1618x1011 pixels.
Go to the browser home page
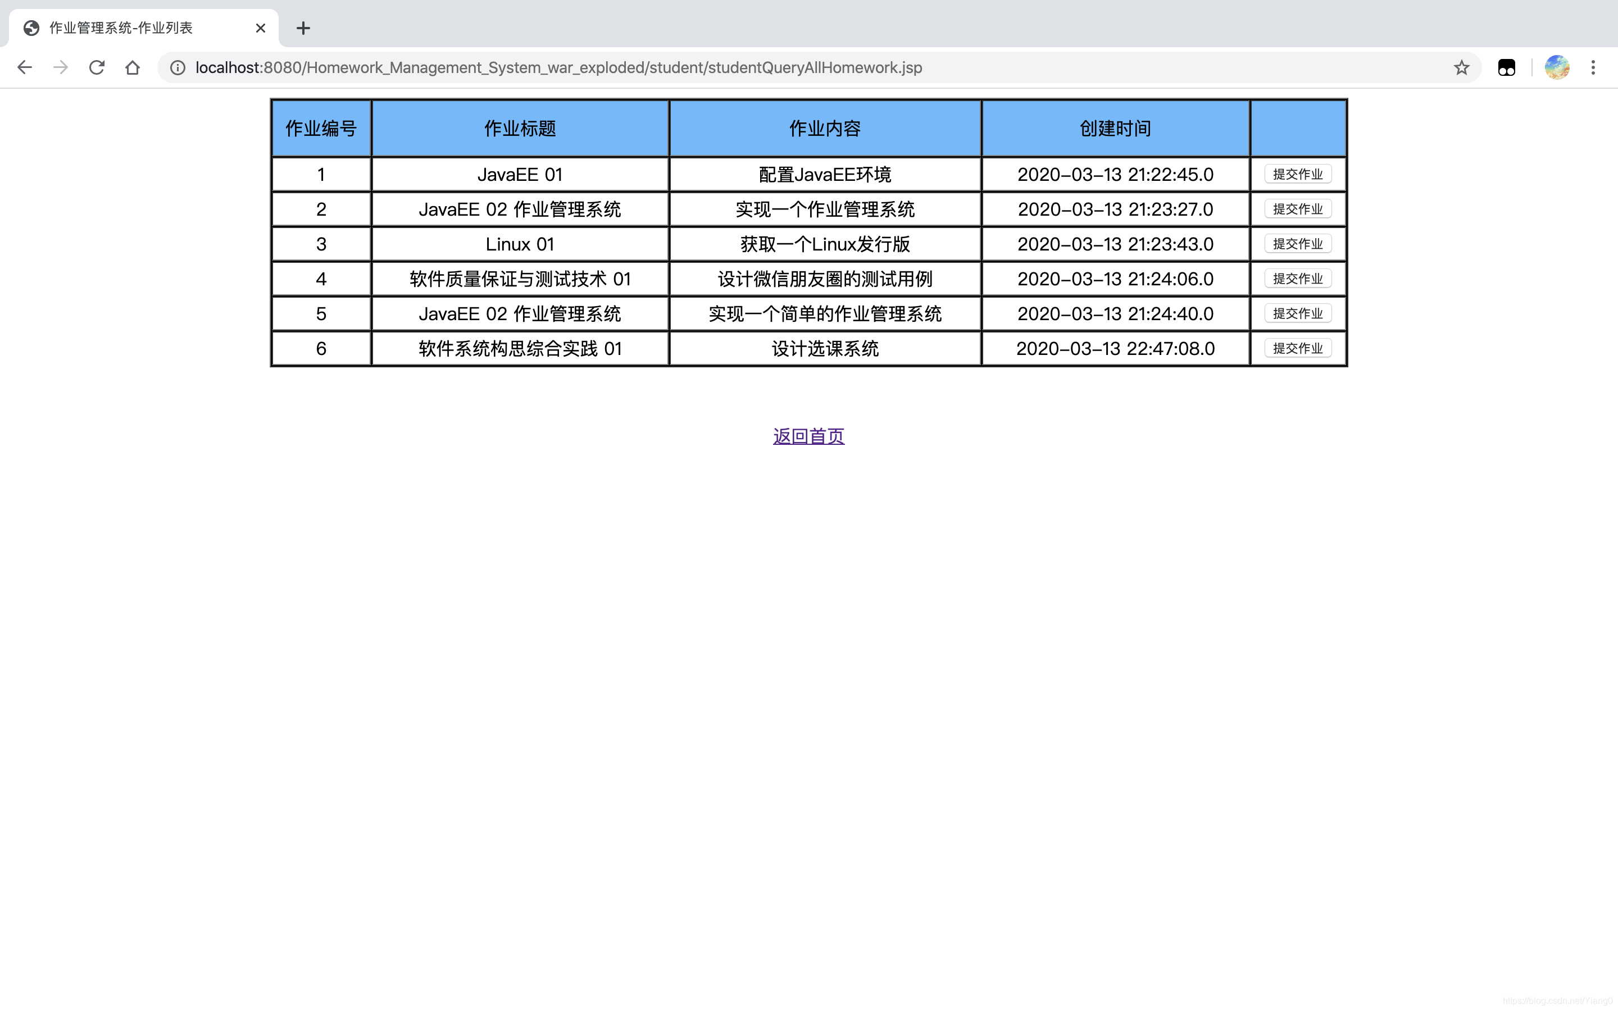133,67
